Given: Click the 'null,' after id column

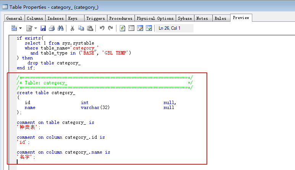Looking at the screenshot, I should click(x=170, y=103).
